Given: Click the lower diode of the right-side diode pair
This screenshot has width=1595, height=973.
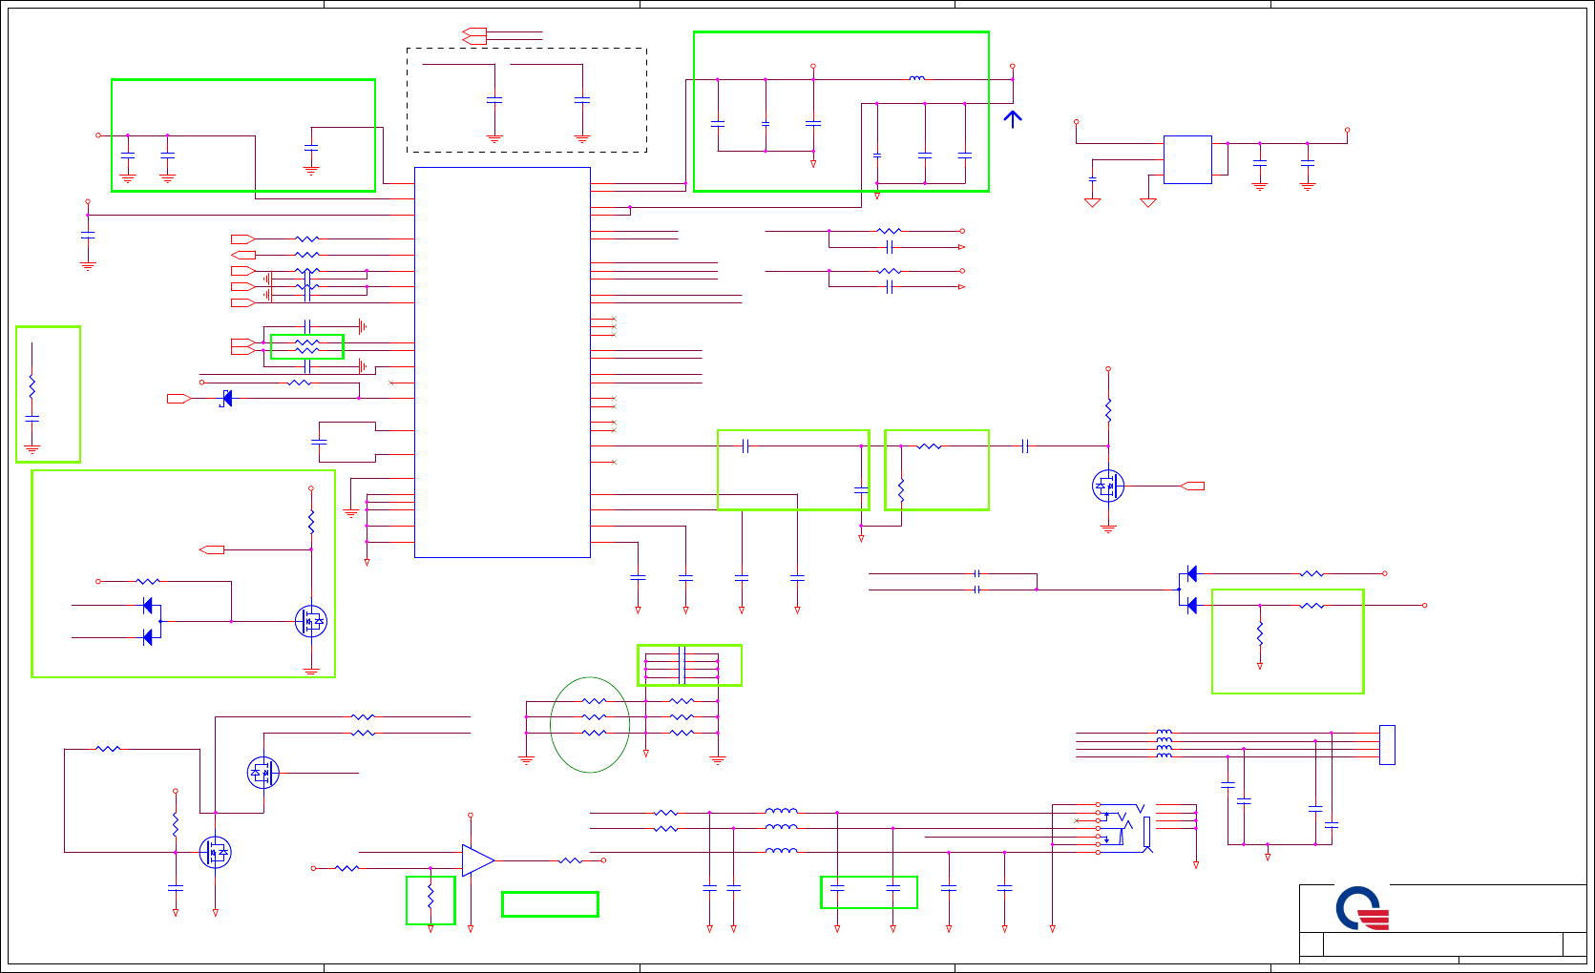Looking at the screenshot, I should 1191,605.
